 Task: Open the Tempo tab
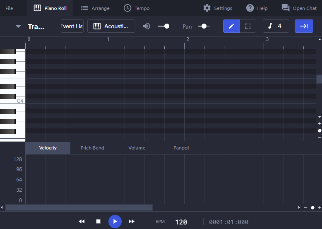coord(137,8)
